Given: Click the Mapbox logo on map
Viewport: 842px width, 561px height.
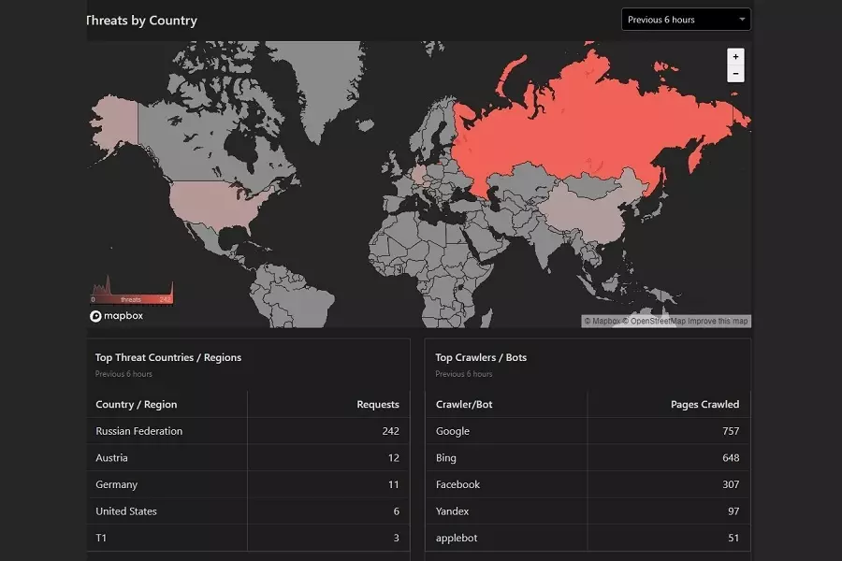Looking at the screenshot, I should coord(117,316).
